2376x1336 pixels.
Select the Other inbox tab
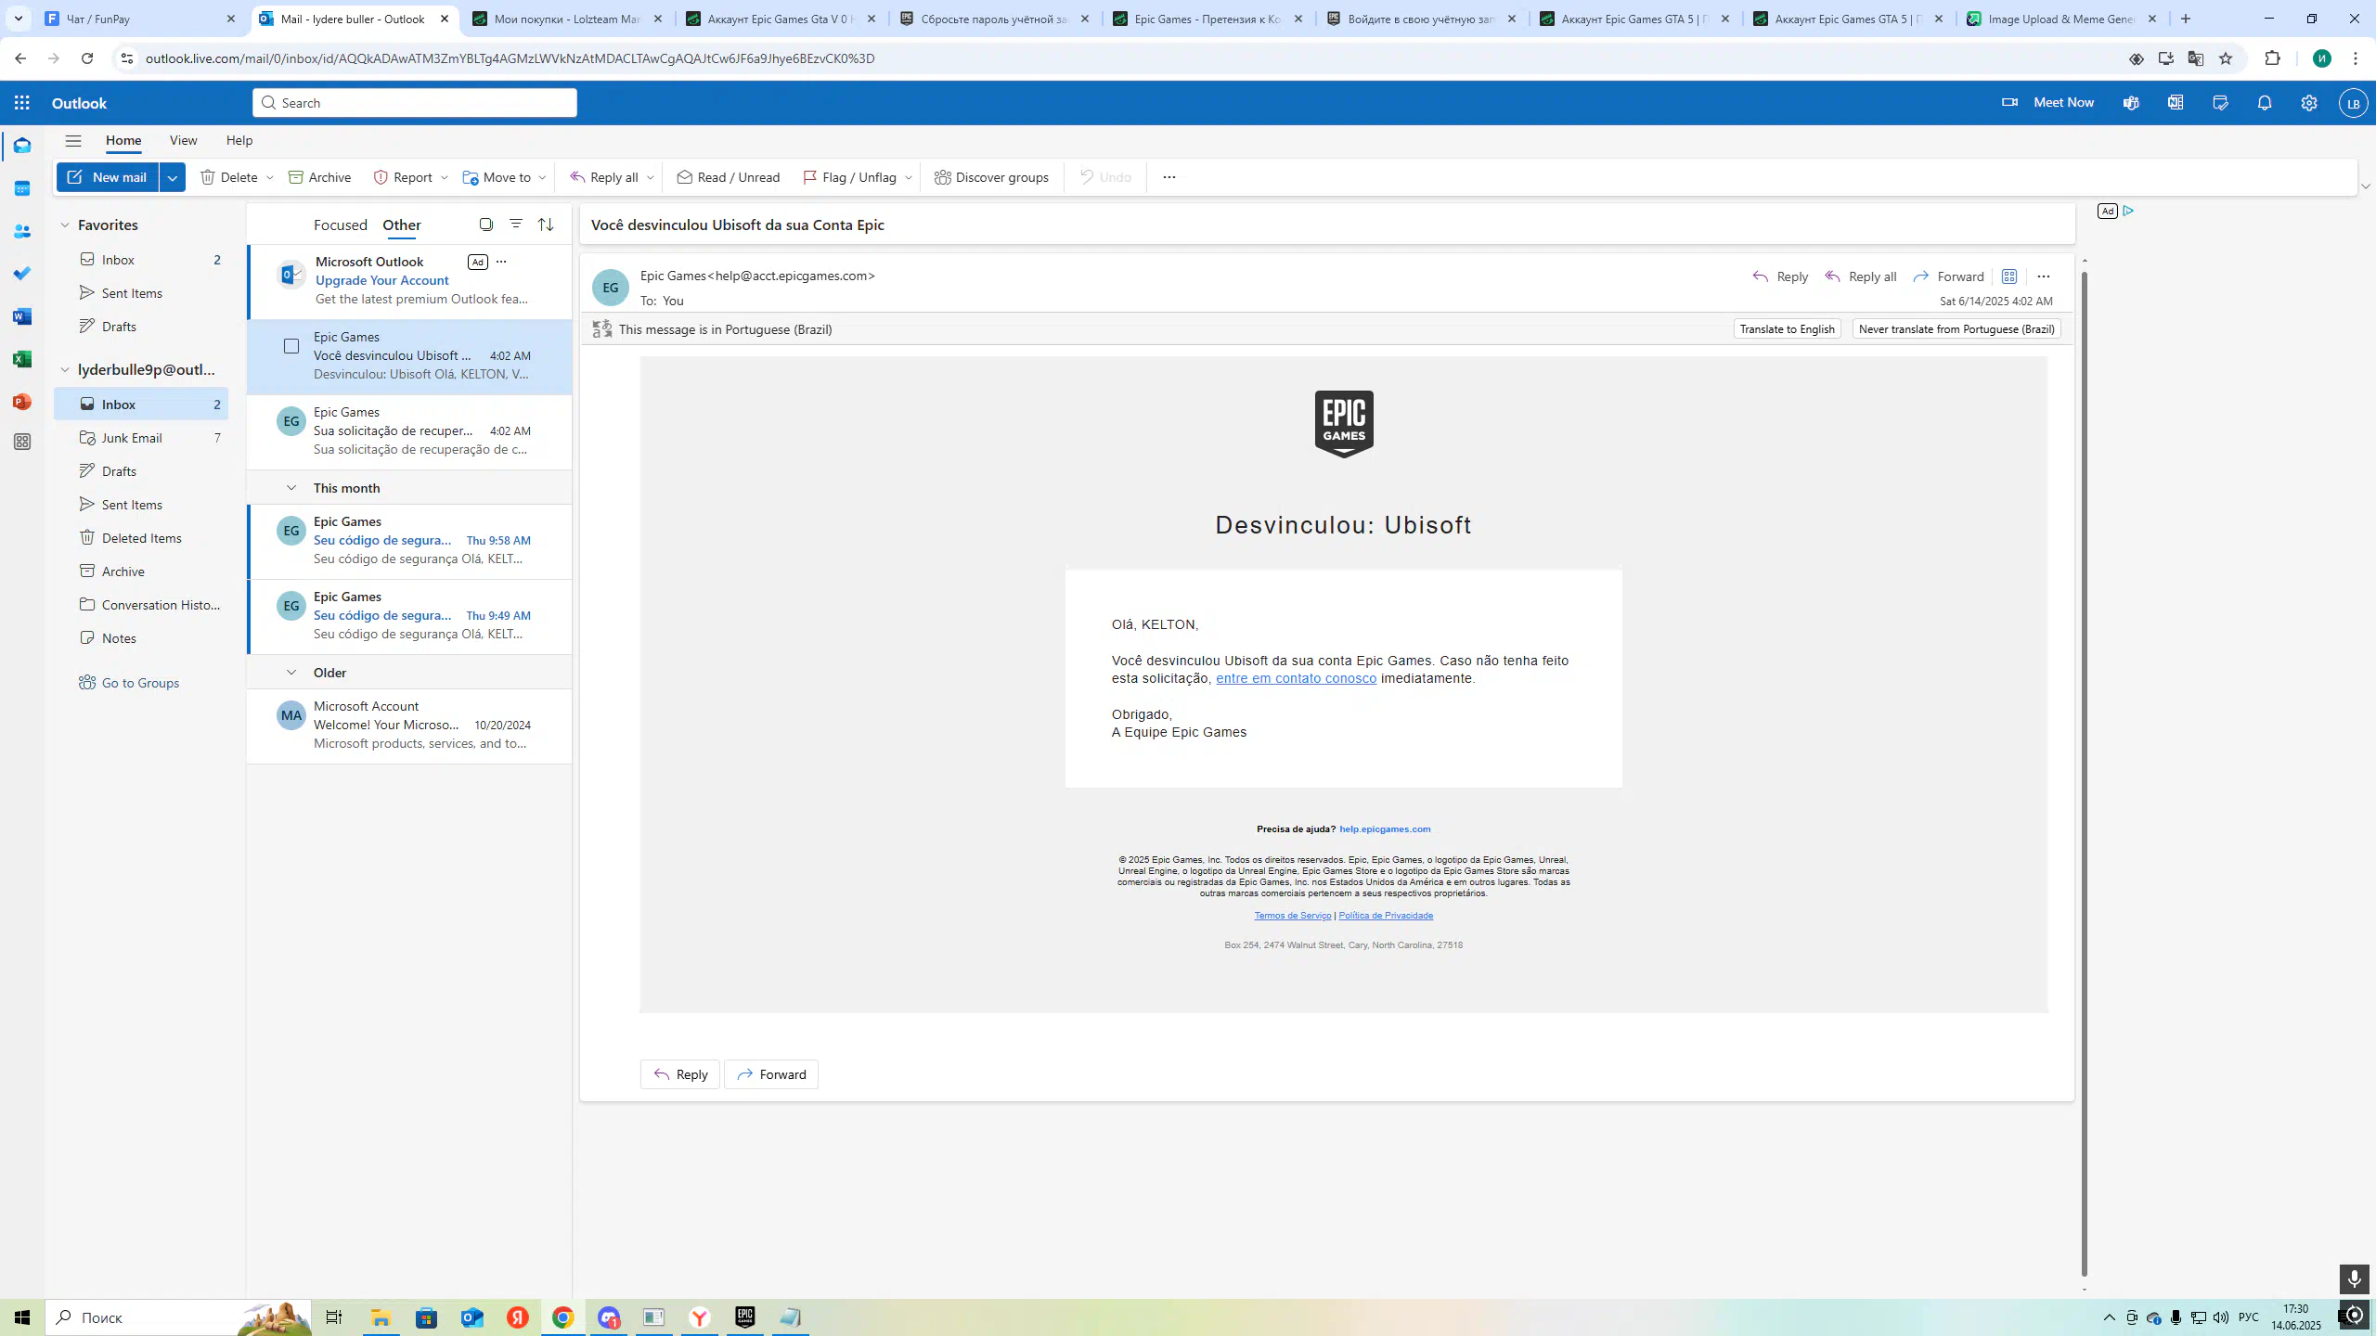point(402,225)
